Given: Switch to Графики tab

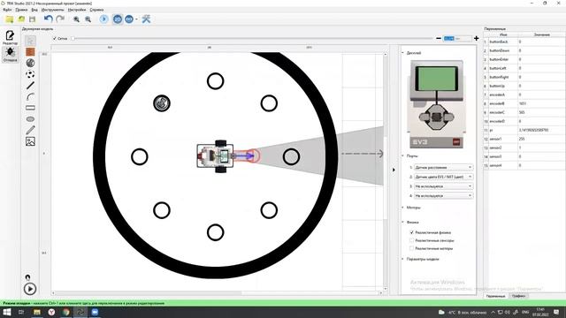Looking at the screenshot, I should click(x=518, y=296).
